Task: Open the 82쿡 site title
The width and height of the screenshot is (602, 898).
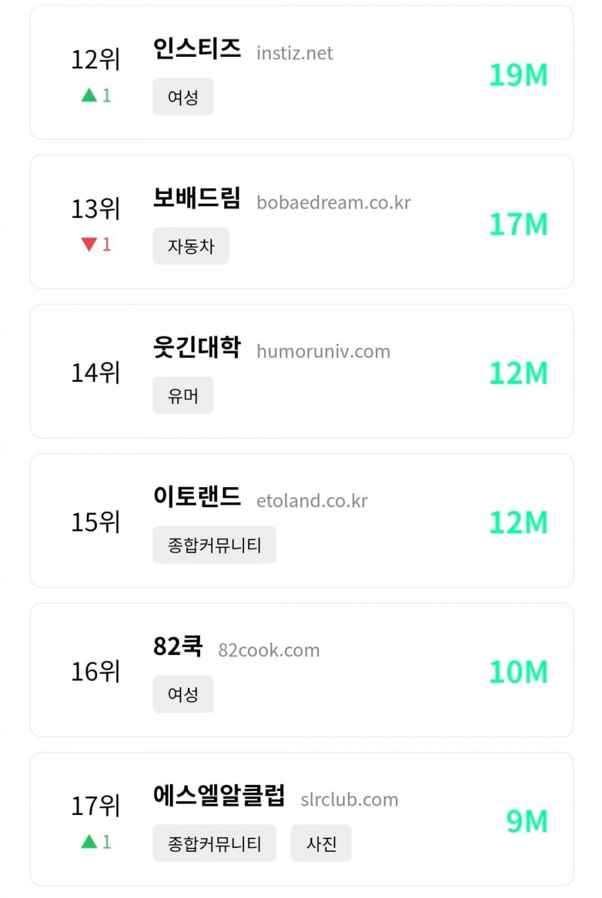Action: pyautogui.click(x=177, y=646)
